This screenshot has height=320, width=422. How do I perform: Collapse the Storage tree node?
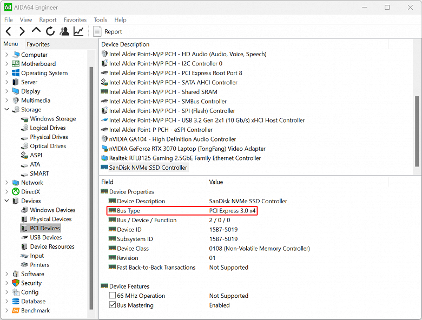(x=6, y=110)
